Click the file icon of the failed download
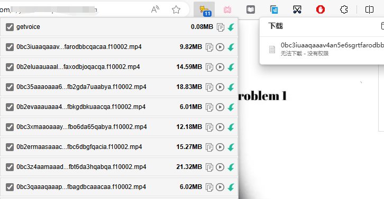Viewport: 384px width, 199px height. pyautogui.click(x=272, y=49)
